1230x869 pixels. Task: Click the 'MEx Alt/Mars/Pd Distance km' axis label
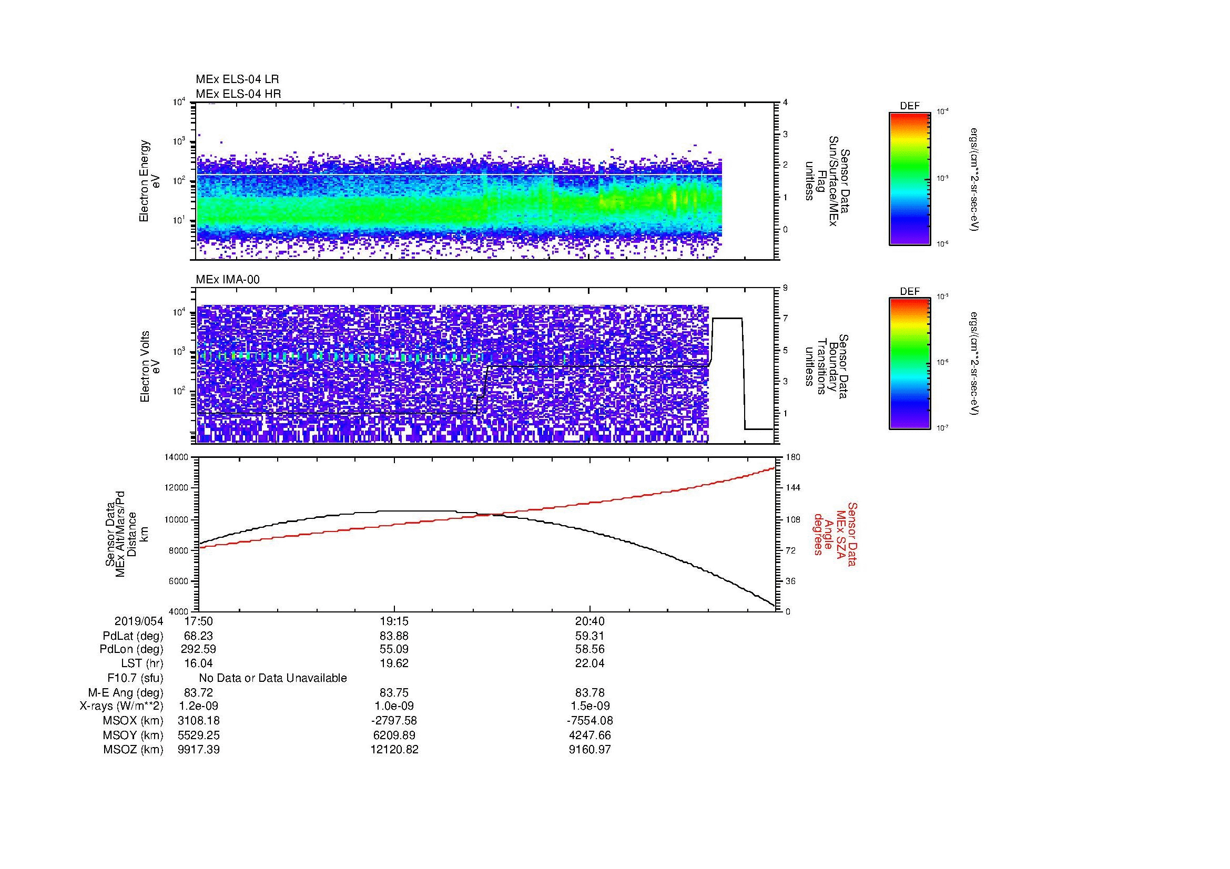[126, 534]
